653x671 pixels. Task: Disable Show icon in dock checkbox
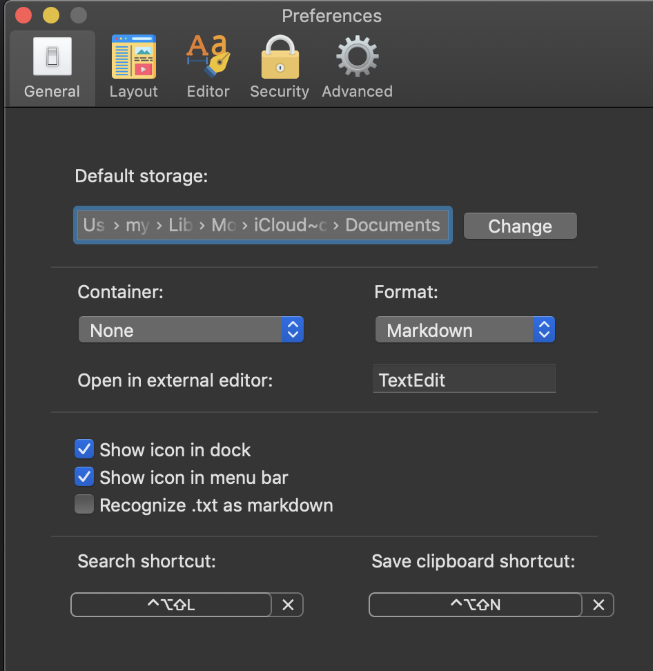(x=84, y=449)
